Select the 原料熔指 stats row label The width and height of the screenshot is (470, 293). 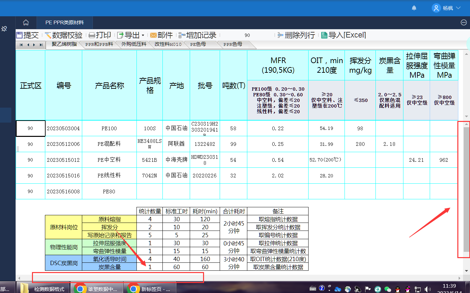pyautogui.click(x=110, y=219)
